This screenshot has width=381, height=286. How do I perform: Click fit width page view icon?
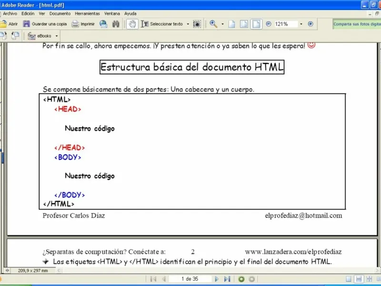256,24
